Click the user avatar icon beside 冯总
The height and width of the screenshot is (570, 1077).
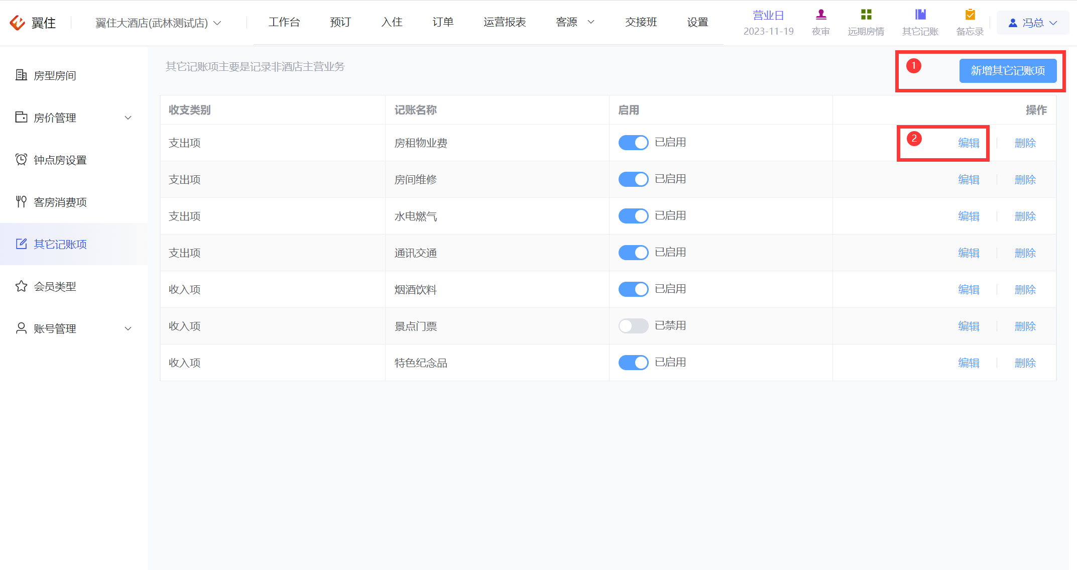click(x=1013, y=23)
